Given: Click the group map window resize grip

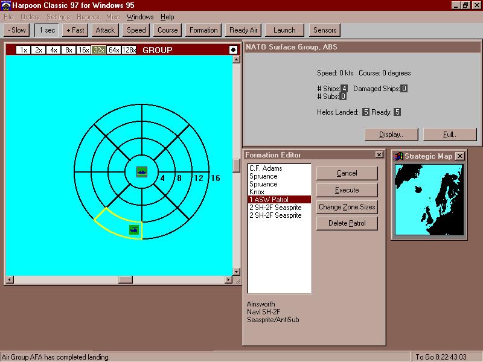Looking at the screenshot, I should (237, 280).
